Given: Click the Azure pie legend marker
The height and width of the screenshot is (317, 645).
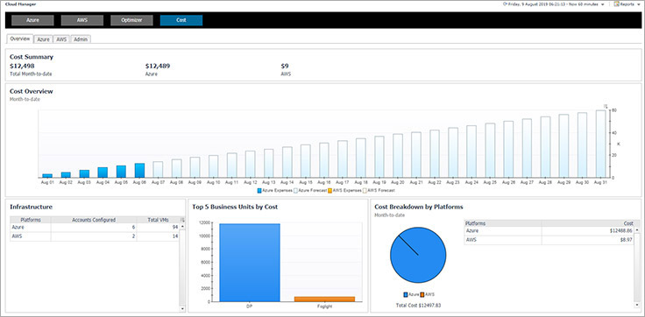Looking at the screenshot, I should pos(406,294).
